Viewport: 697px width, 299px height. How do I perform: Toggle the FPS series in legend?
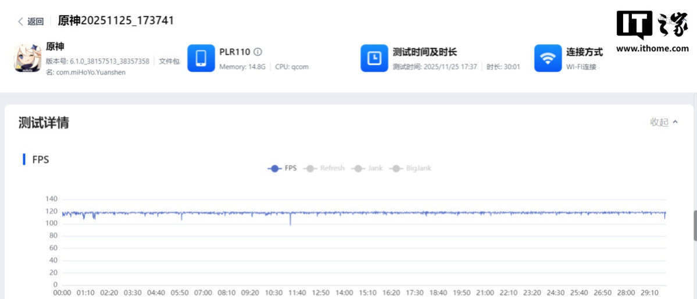tap(283, 168)
